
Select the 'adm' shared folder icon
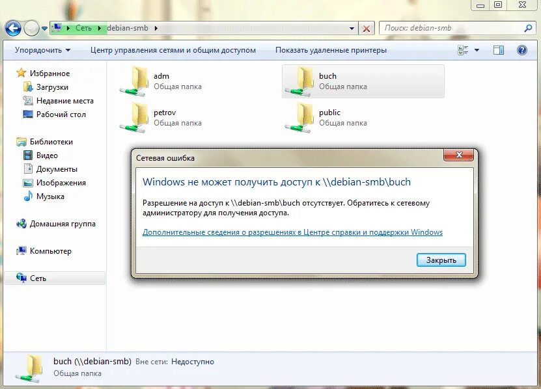(135, 82)
